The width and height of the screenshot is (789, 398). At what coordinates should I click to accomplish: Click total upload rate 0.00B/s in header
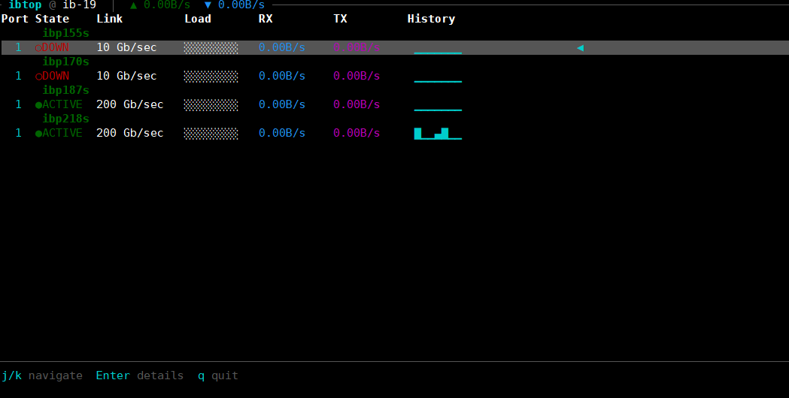(167, 5)
